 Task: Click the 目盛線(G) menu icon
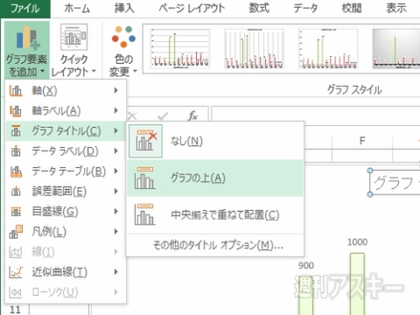coord(16,212)
